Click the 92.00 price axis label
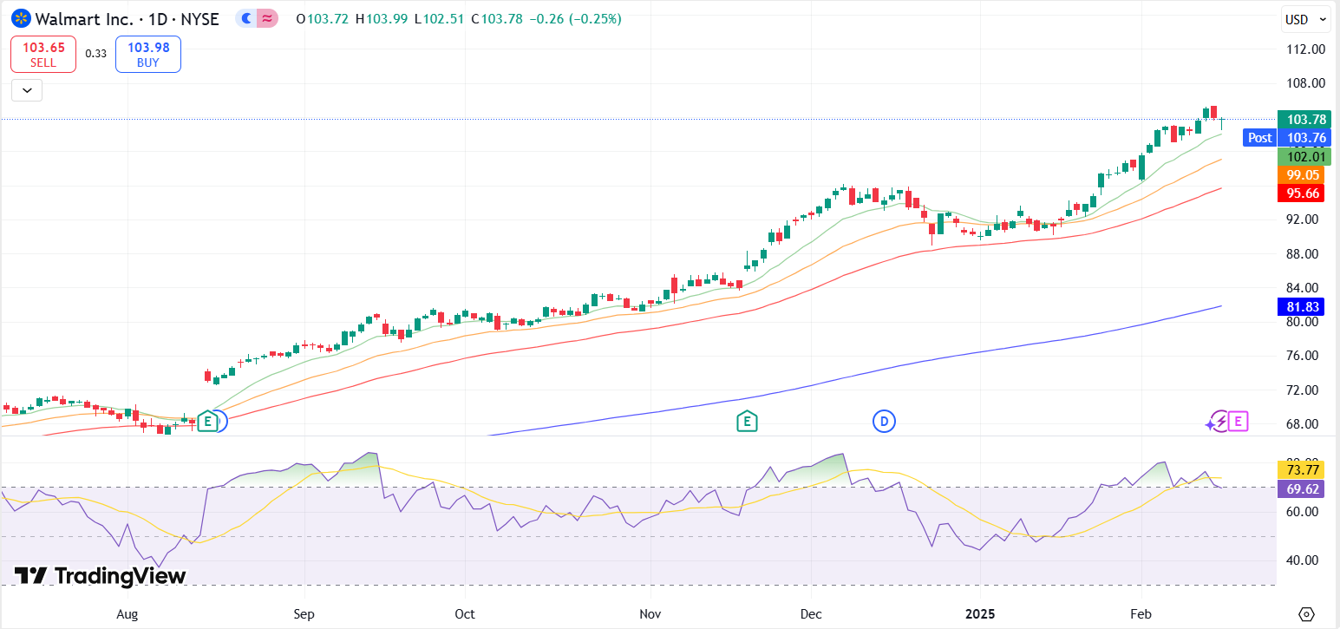Viewport: 1340px width, 629px height. tap(1304, 219)
